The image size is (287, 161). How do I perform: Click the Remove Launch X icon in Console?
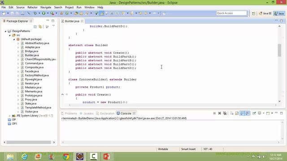[x=220, y=113]
